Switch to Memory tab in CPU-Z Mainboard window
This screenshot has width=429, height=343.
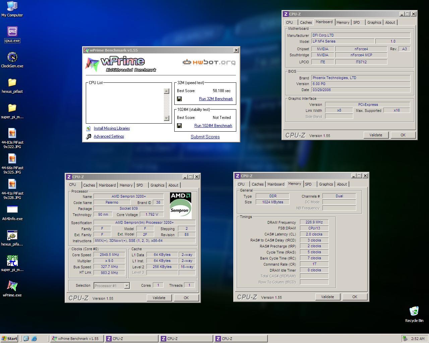click(343, 22)
